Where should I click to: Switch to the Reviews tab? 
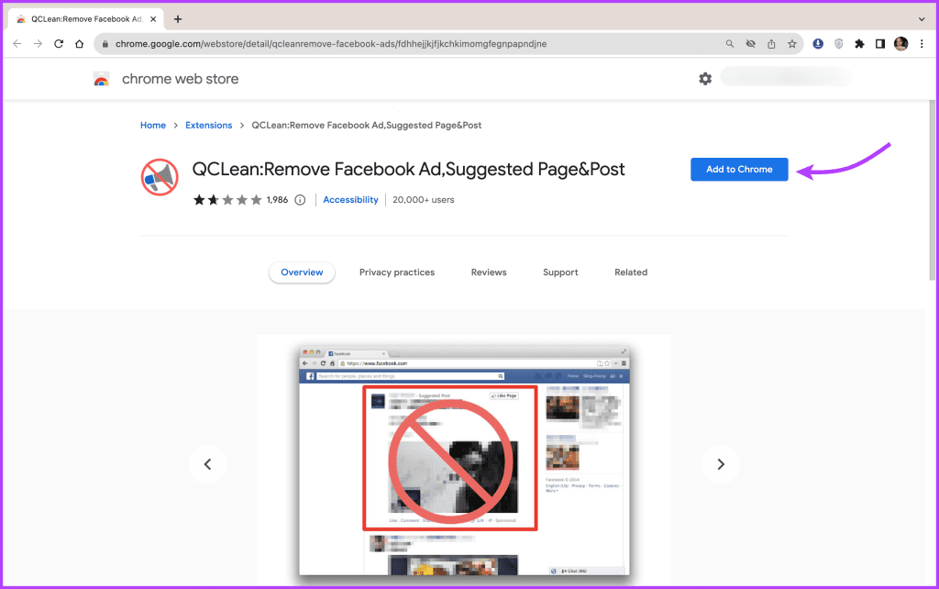click(x=489, y=272)
